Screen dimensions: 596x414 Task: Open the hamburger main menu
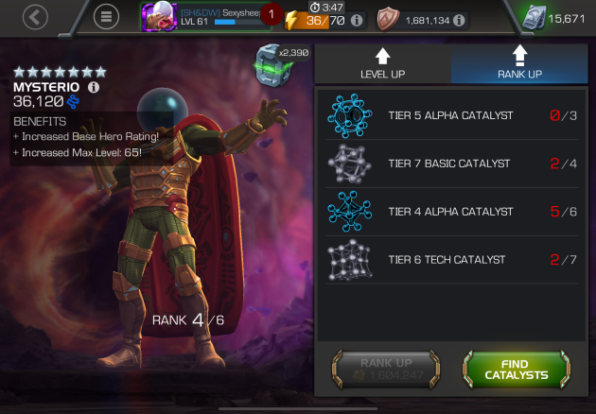(106, 17)
